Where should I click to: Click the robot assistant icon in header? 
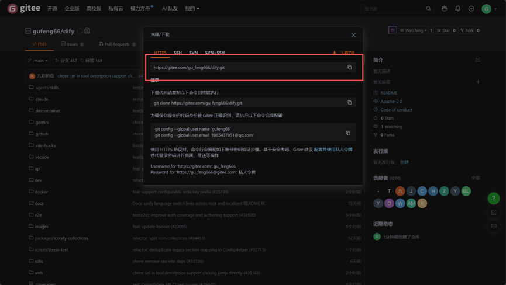tap(445, 9)
